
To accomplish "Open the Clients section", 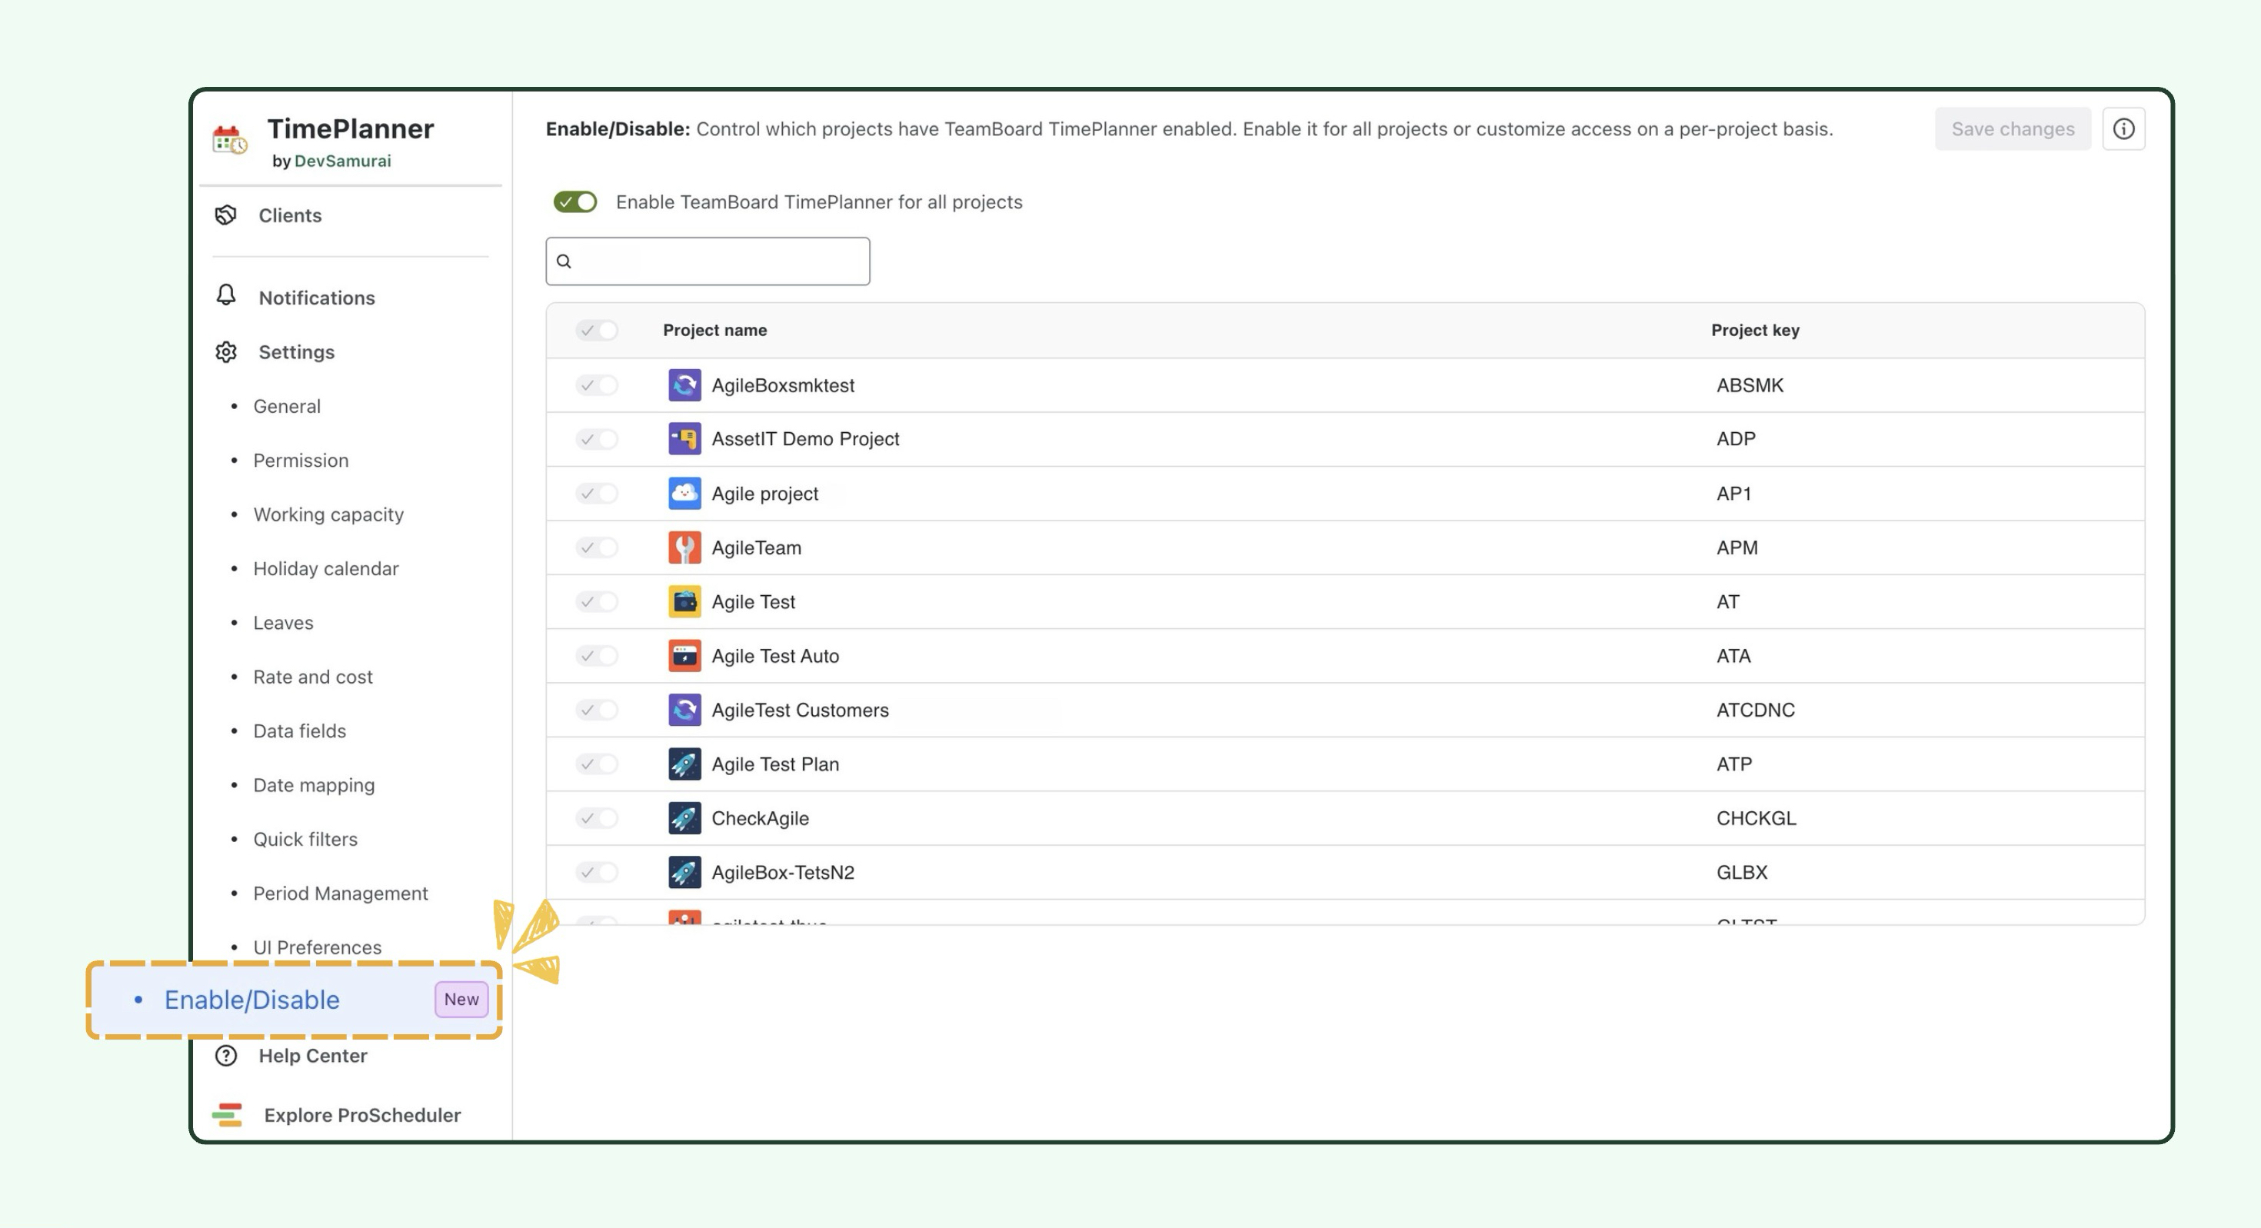I will 290,215.
